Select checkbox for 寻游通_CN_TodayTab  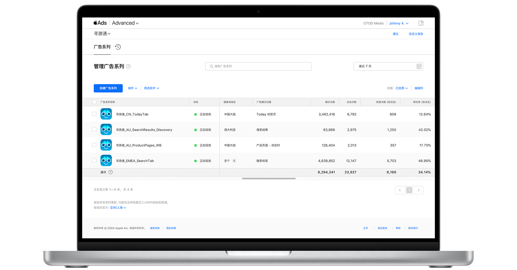click(94, 114)
